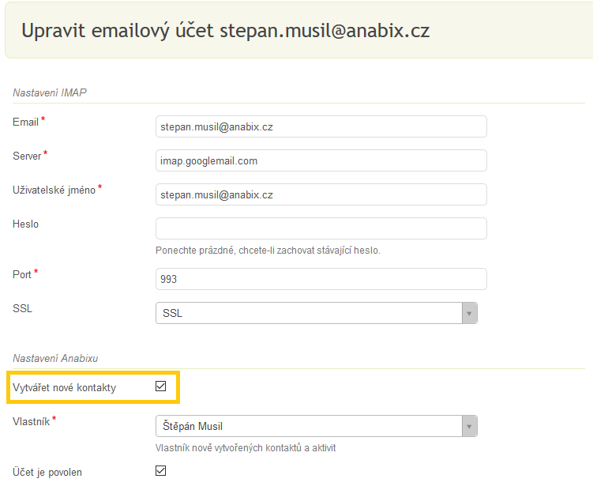Screen dimensions: 593x490
Task: Click the Účet je povolen label
Action: pyautogui.click(x=47, y=472)
